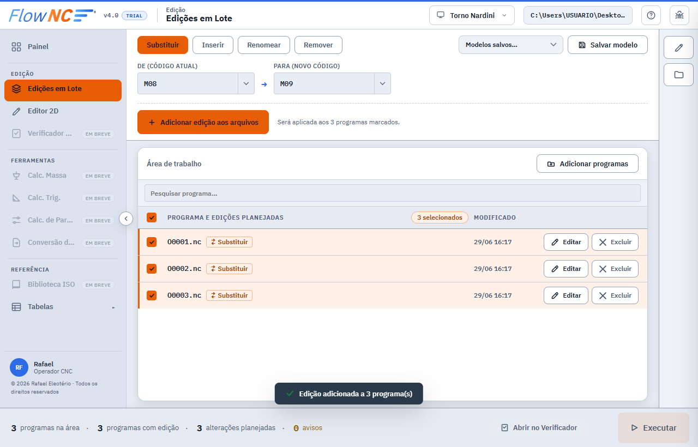
Task: Click Salvar modelo button
Action: [607, 45]
